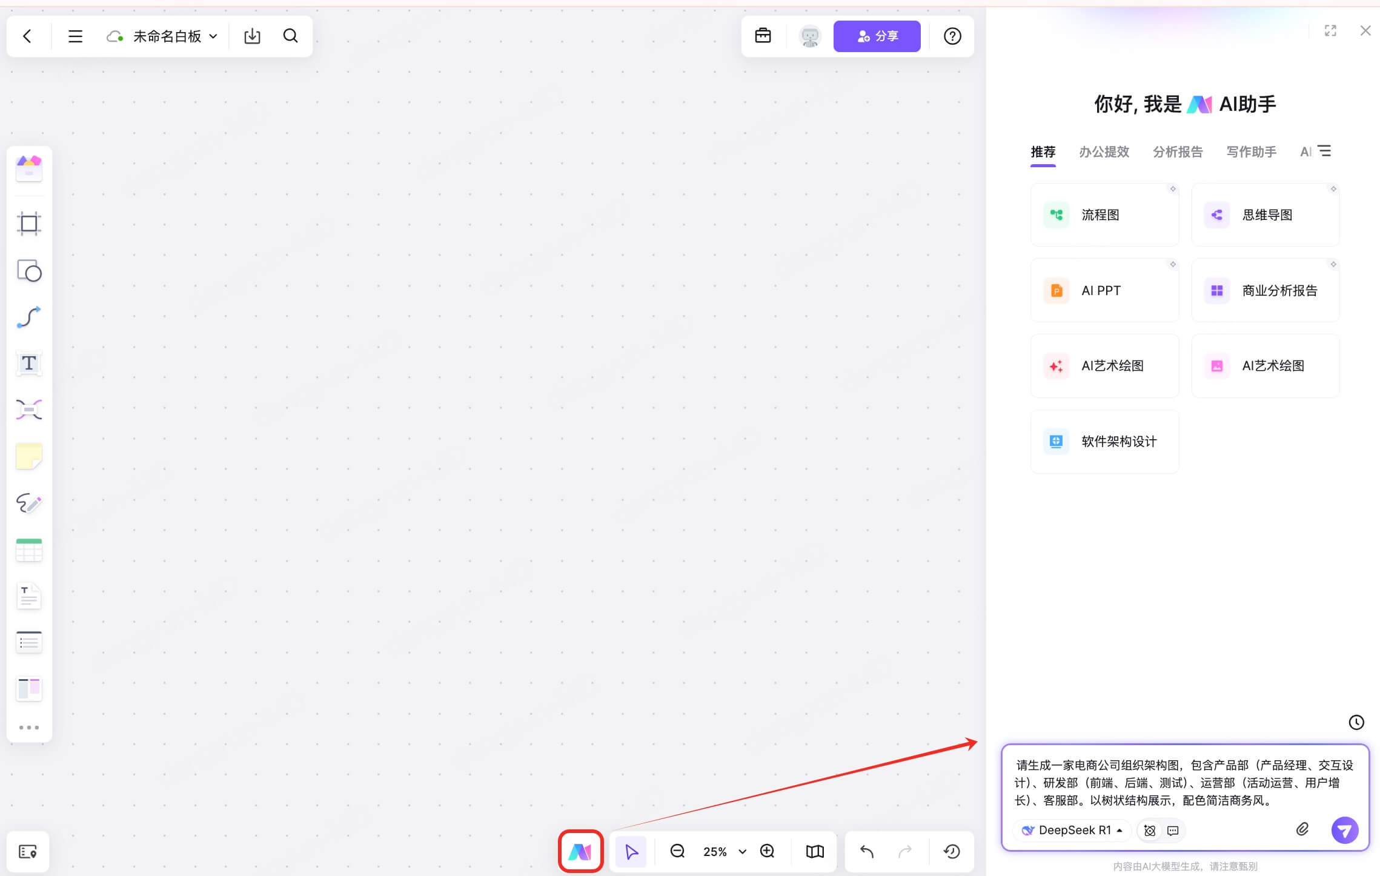Switch to the 办公提效 tab
This screenshot has width=1380, height=876.
1104,152
